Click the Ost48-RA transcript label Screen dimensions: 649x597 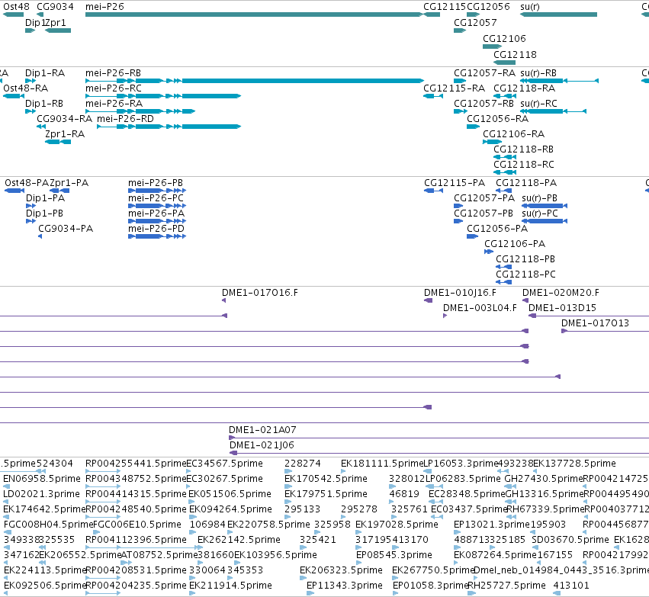click(x=25, y=88)
